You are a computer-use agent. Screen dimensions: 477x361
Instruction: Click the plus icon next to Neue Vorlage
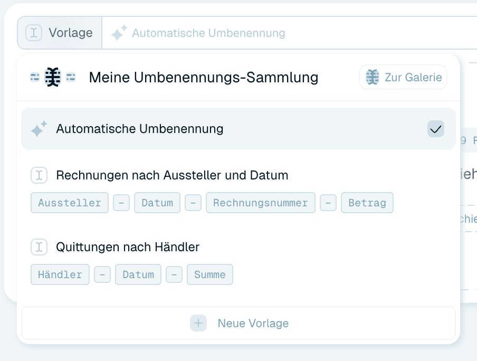tap(198, 323)
